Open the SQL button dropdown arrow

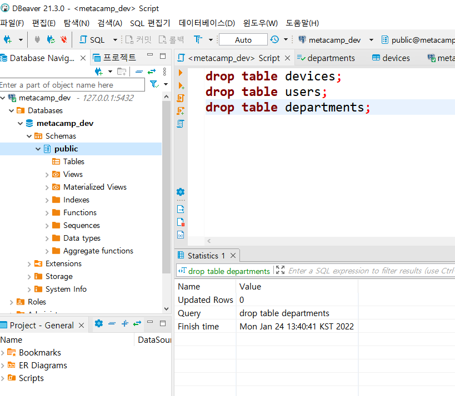coord(115,40)
